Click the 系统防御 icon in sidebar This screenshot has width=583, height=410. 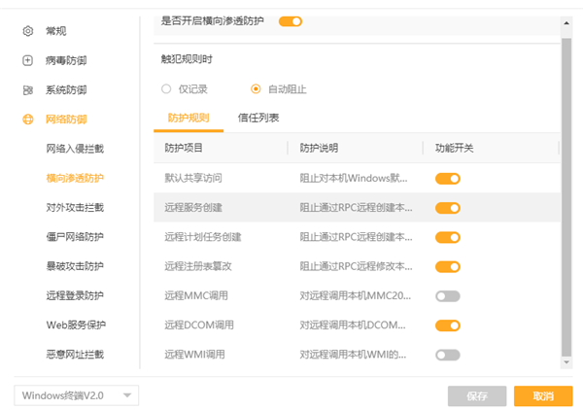(27, 90)
